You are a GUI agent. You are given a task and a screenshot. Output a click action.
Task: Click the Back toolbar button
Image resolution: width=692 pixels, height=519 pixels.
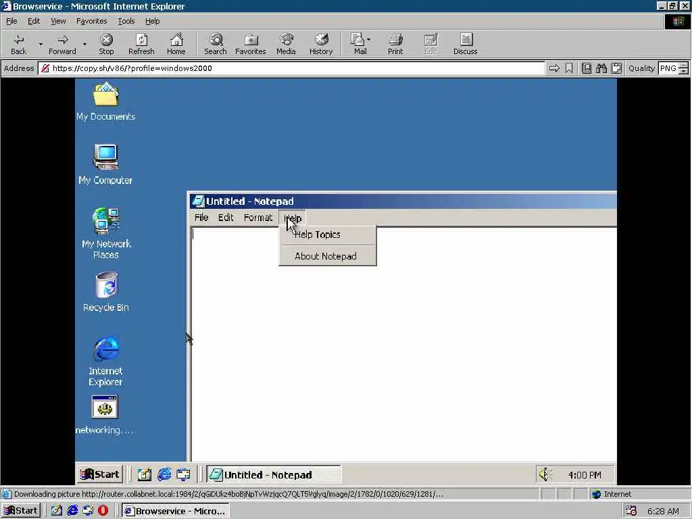[18, 44]
